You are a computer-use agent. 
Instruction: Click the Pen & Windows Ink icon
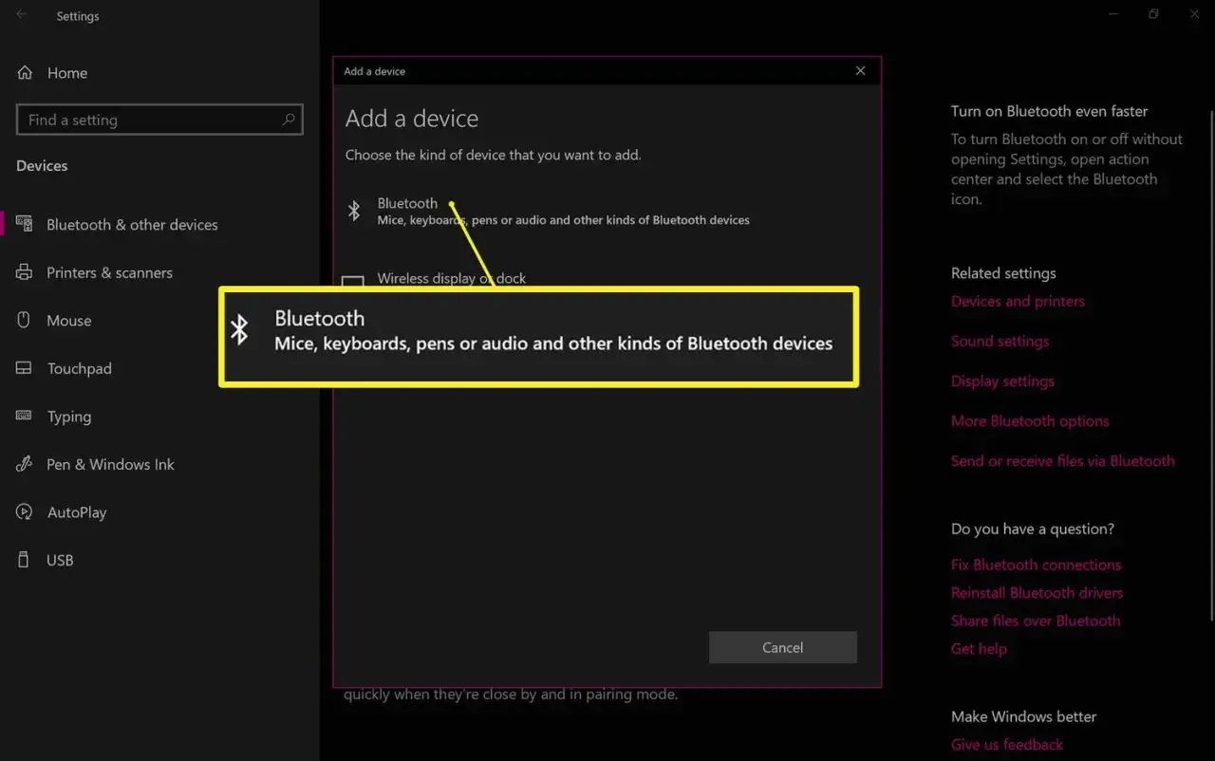coord(25,464)
